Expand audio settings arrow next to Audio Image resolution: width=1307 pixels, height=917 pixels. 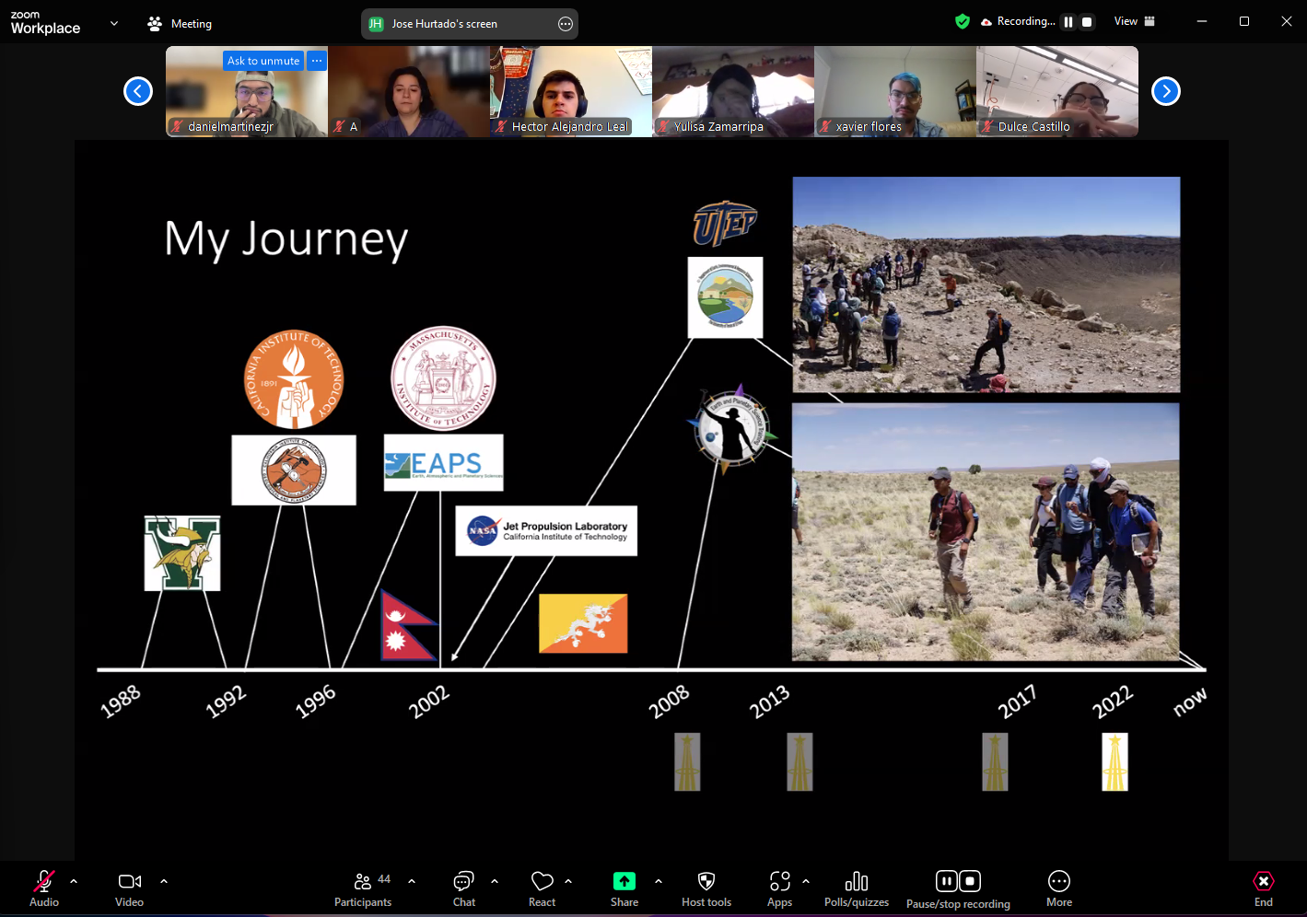74,881
